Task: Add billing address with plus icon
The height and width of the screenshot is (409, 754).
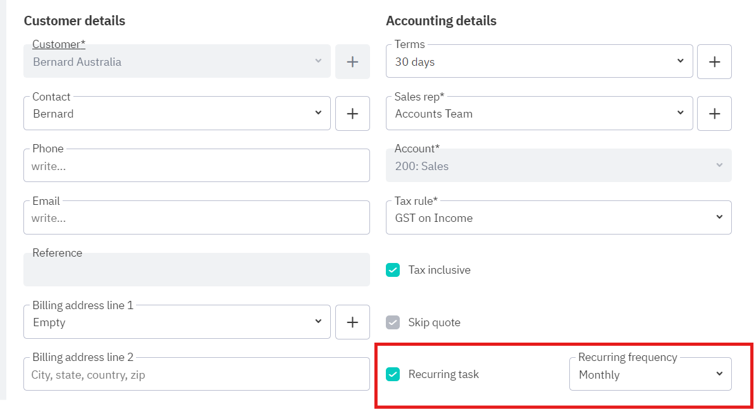Action: pyautogui.click(x=352, y=322)
